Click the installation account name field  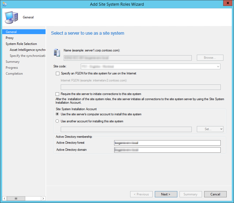coord(126,129)
